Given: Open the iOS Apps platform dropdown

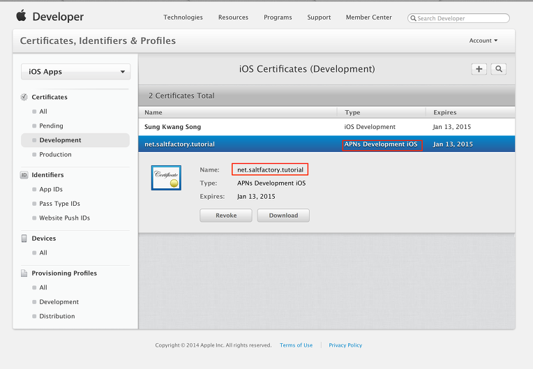Looking at the screenshot, I should (x=76, y=72).
